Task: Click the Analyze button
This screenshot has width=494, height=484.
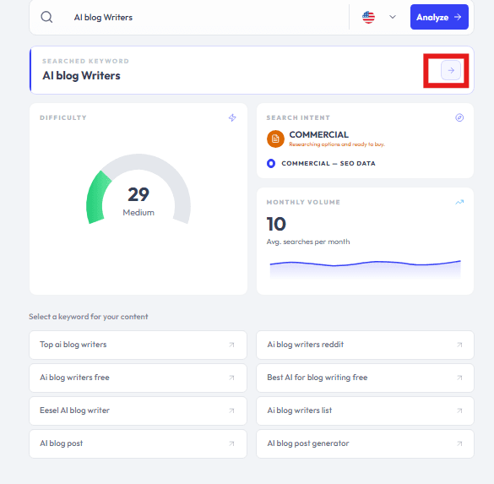Action: [x=439, y=17]
